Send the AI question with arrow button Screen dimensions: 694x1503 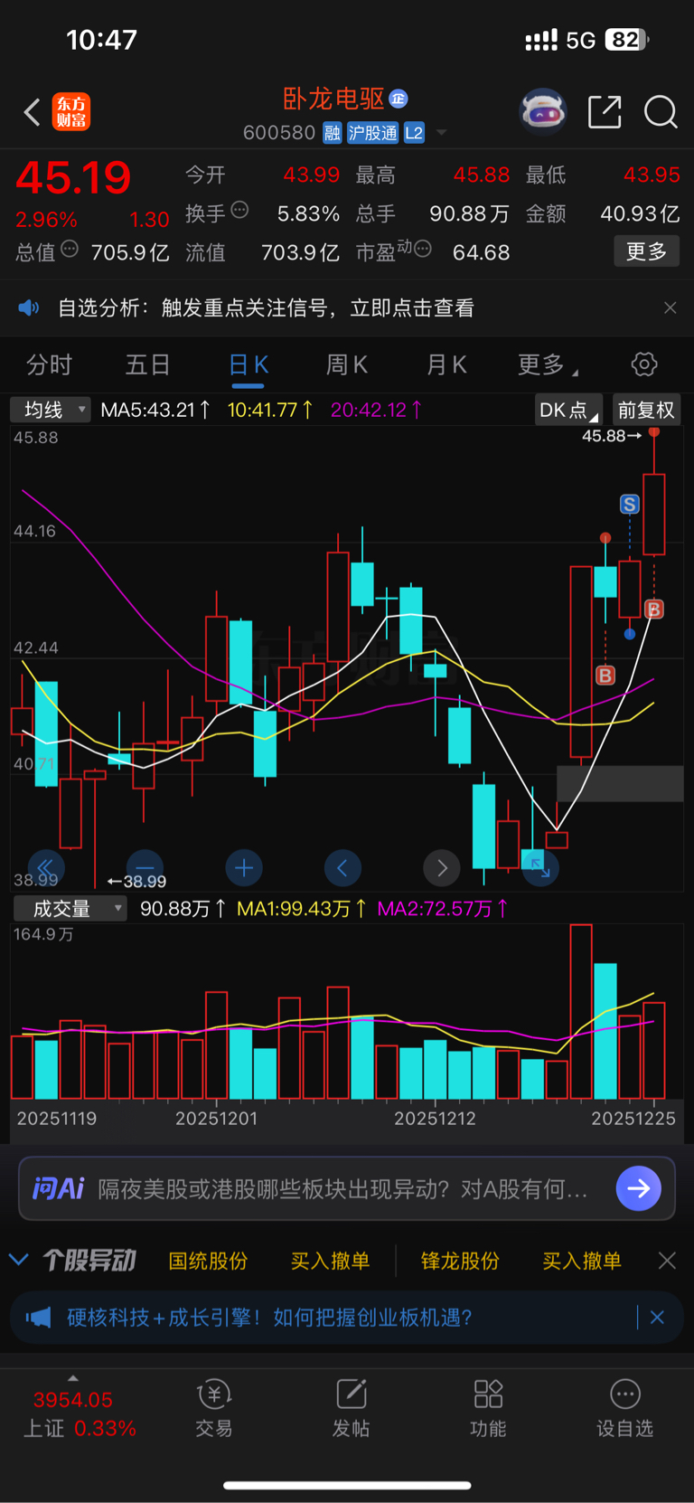point(639,1188)
